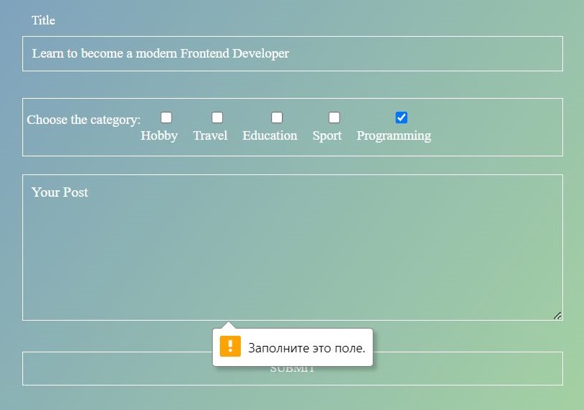Click the Sport label text
The height and width of the screenshot is (410, 584).
click(327, 135)
